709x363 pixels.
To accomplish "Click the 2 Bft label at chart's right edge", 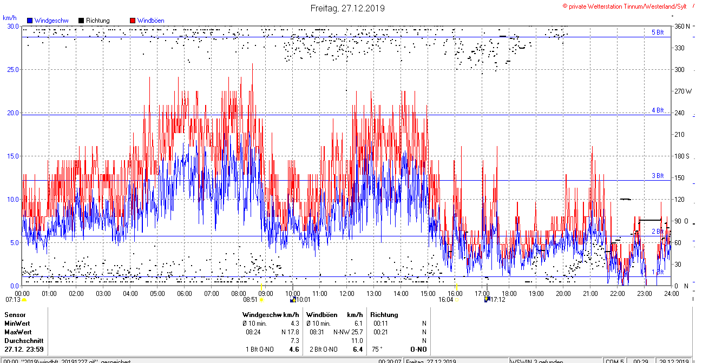I will point(657,232).
